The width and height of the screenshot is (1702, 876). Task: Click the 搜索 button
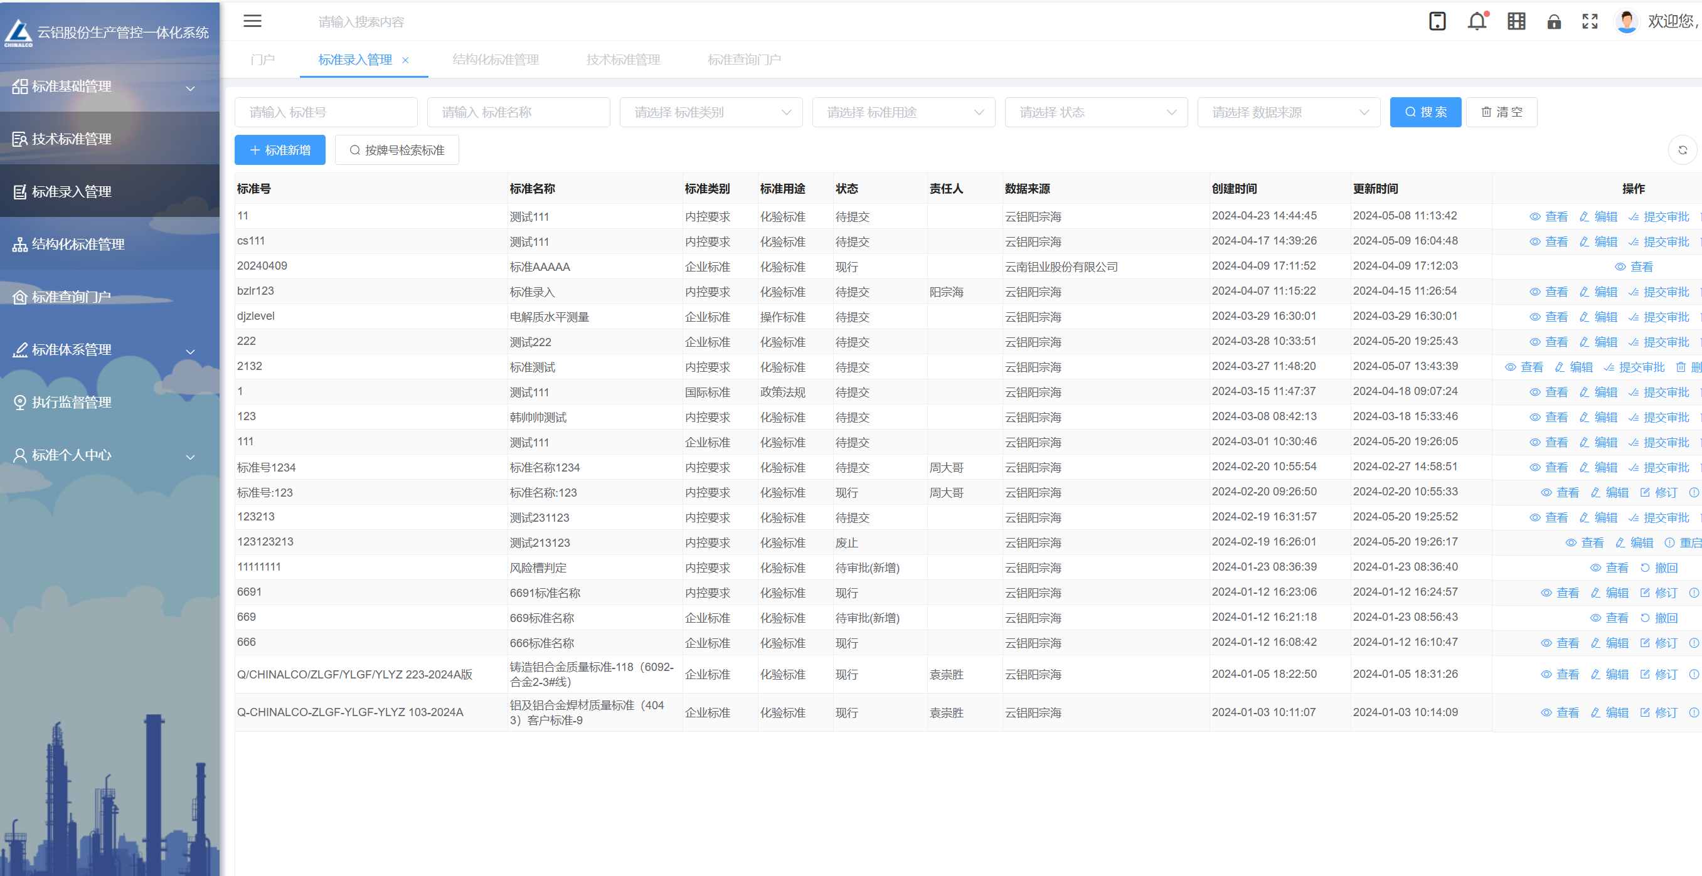pyautogui.click(x=1425, y=112)
